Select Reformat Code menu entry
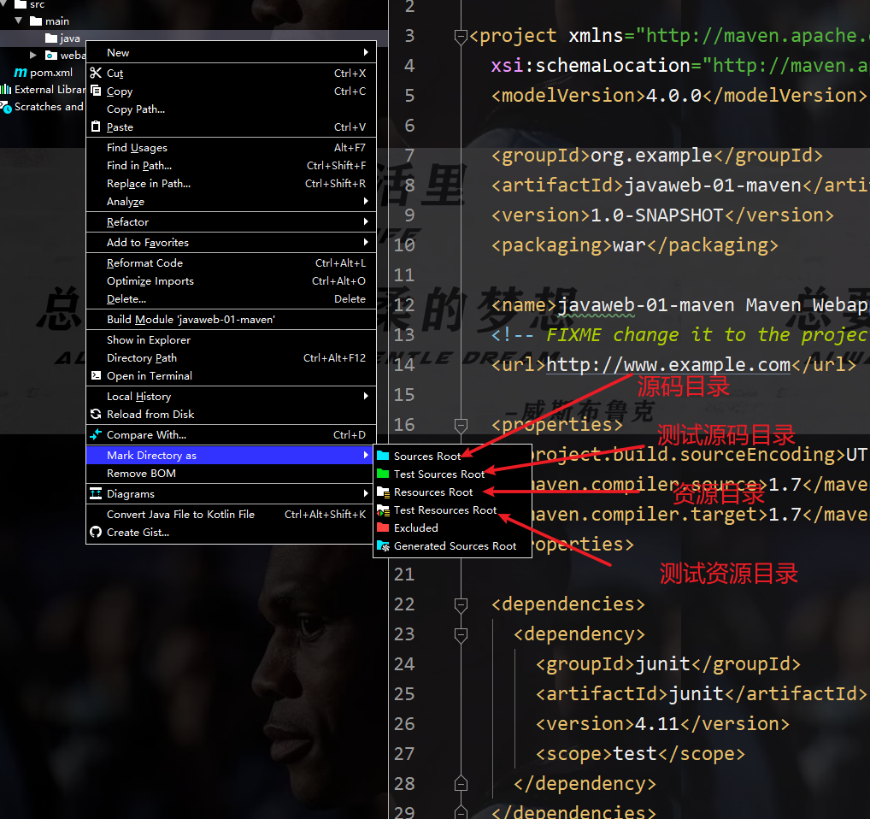This screenshot has height=819, width=870. click(232, 262)
